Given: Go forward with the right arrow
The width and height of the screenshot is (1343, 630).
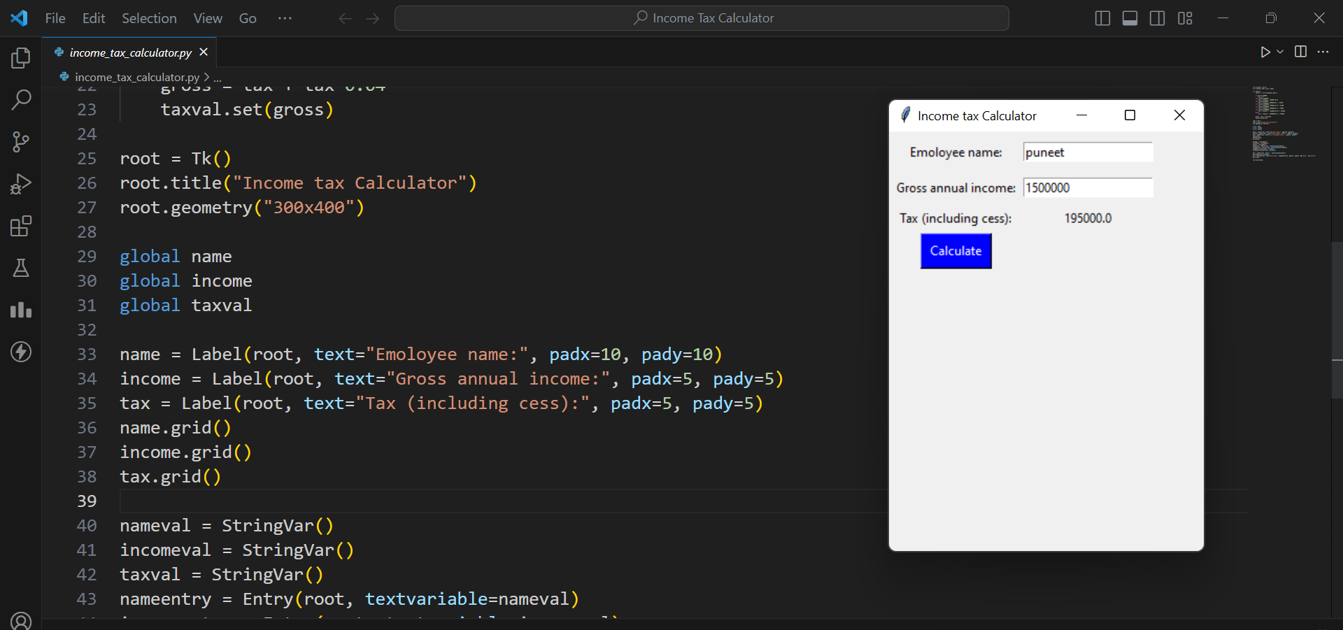Looking at the screenshot, I should coord(373,18).
